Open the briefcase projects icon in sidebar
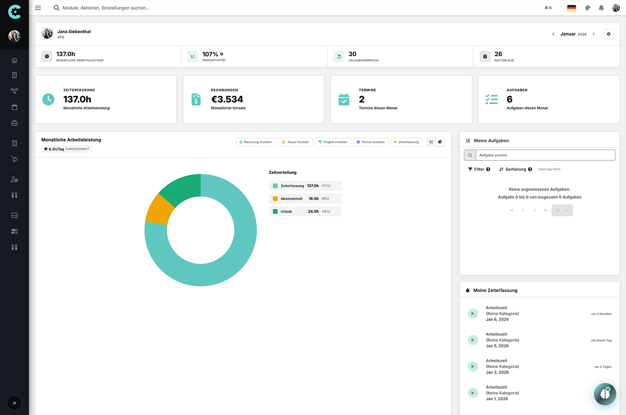The width and height of the screenshot is (626, 415). [x=14, y=123]
